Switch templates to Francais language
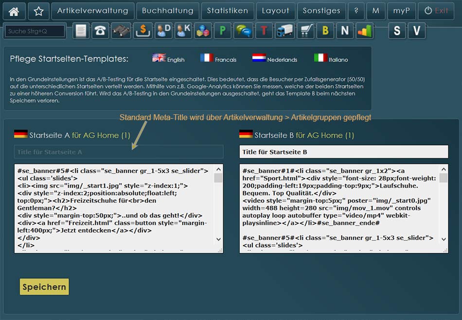This screenshot has width=462, height=320. (x=218, y=58)
